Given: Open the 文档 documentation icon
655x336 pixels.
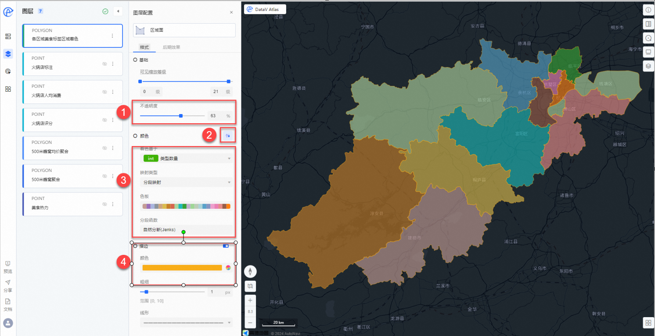Looking at the screenshot, I should tap(8, 301).
